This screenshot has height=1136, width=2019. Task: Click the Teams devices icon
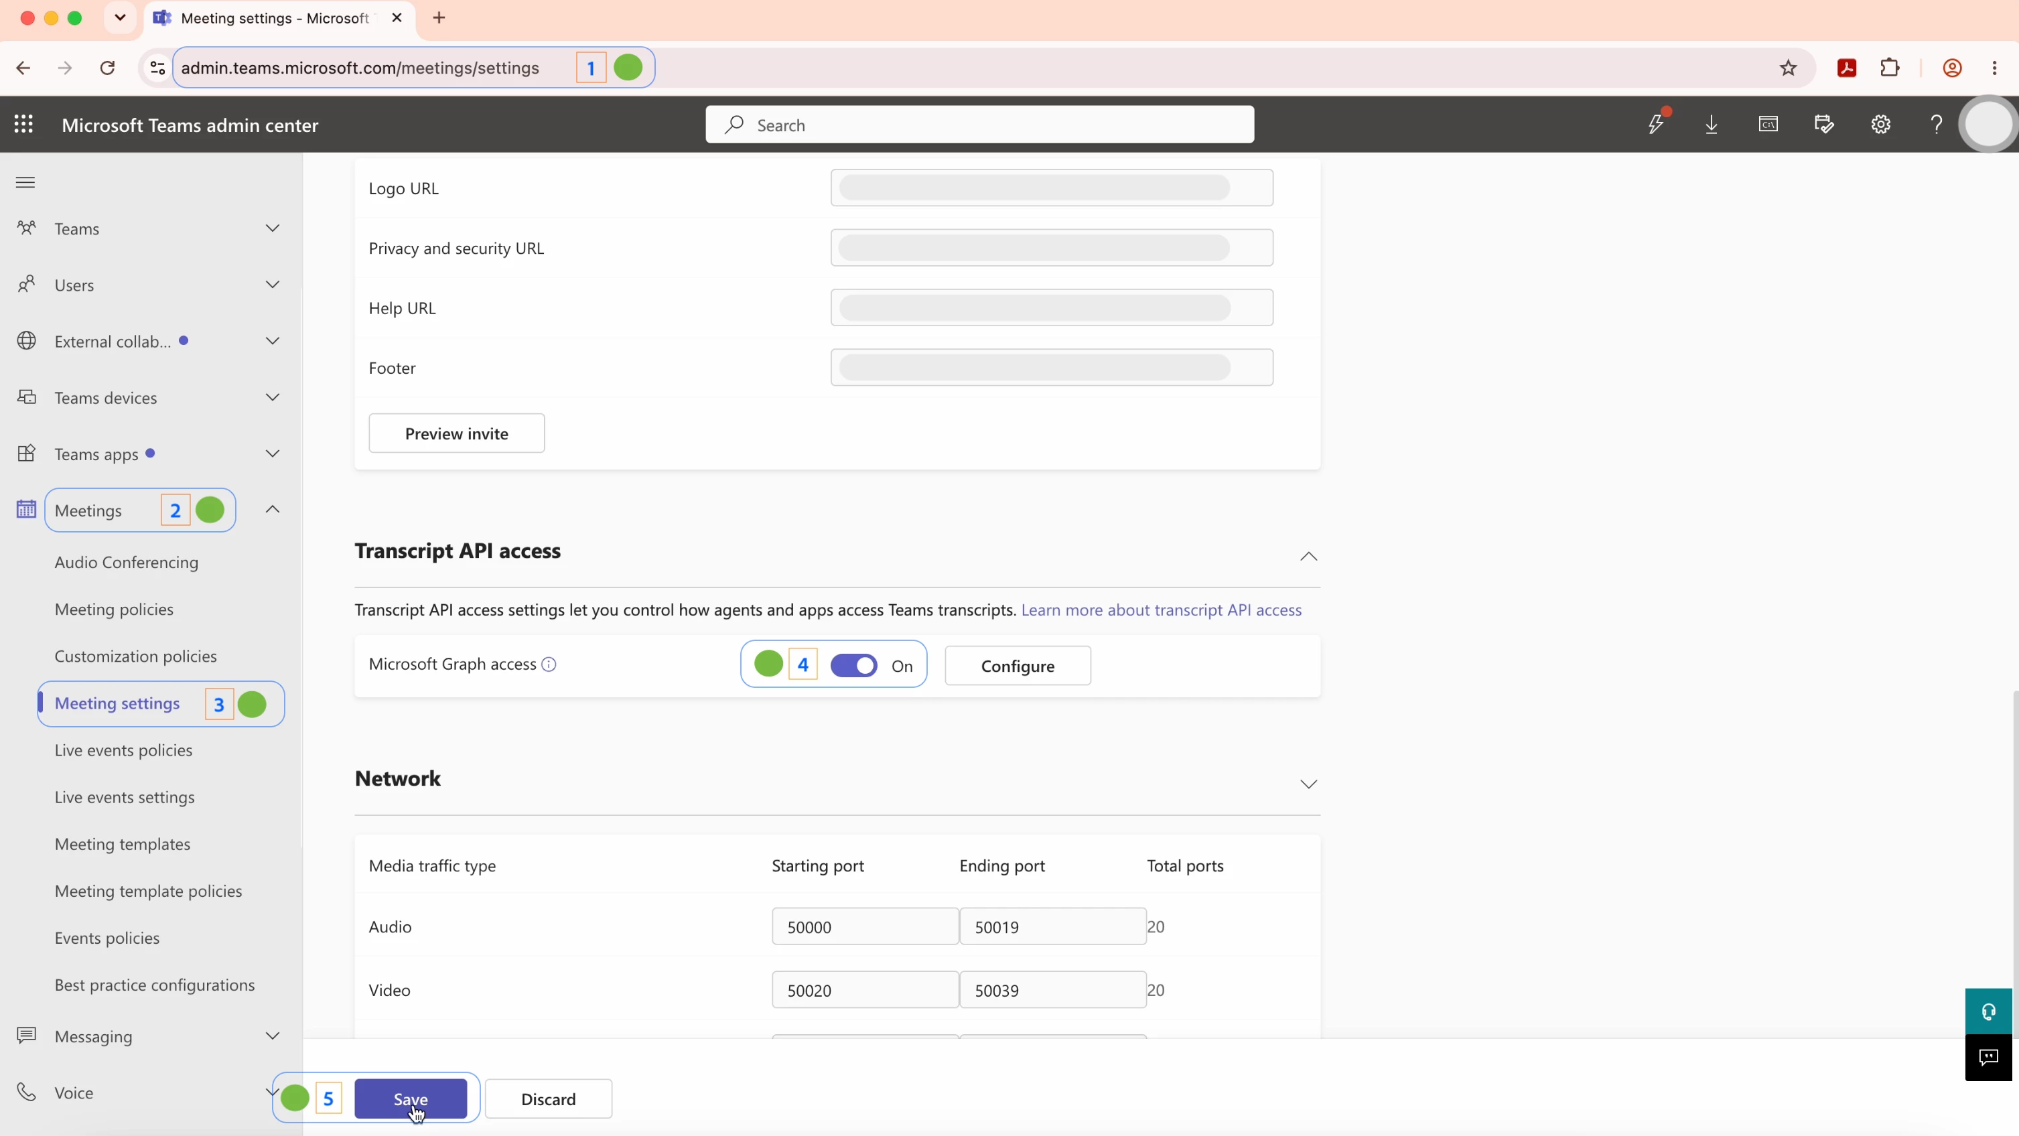[x=27, y=397]
